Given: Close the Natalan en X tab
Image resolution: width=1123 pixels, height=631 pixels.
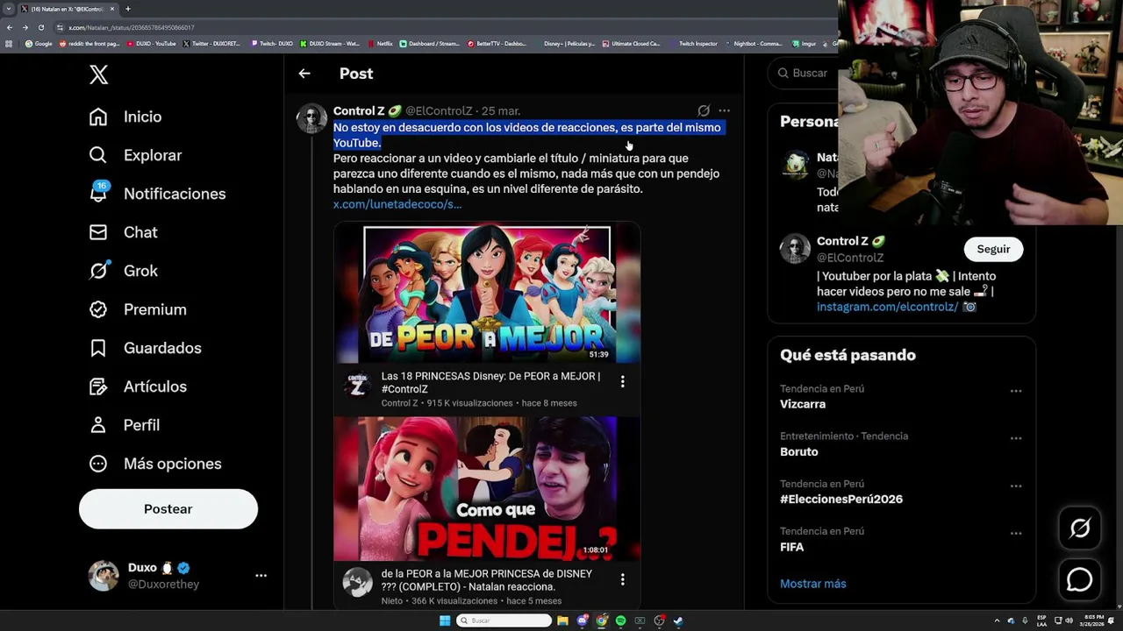Looking at the screenshot, I should pos(114,9).
